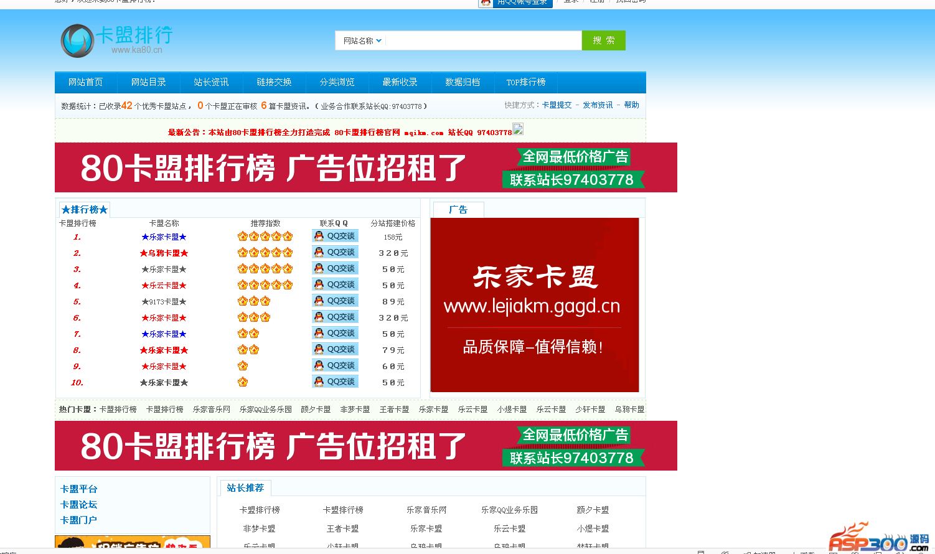Click QQ交谈 icon for 9173卡盟
935x554 pixels.
(335, 301)
